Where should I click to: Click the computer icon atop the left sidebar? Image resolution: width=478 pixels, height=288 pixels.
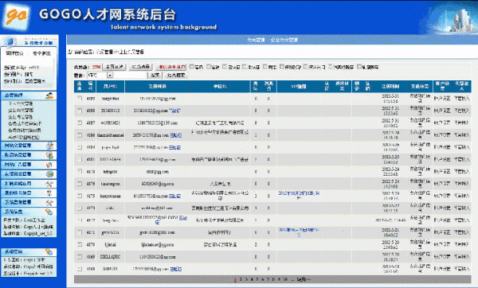(10, 41)
